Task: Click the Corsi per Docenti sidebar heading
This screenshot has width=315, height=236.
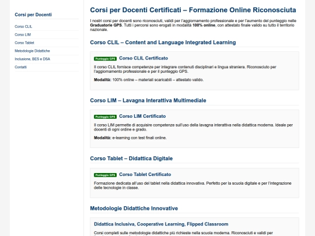Action: click(x=33, y=15)
